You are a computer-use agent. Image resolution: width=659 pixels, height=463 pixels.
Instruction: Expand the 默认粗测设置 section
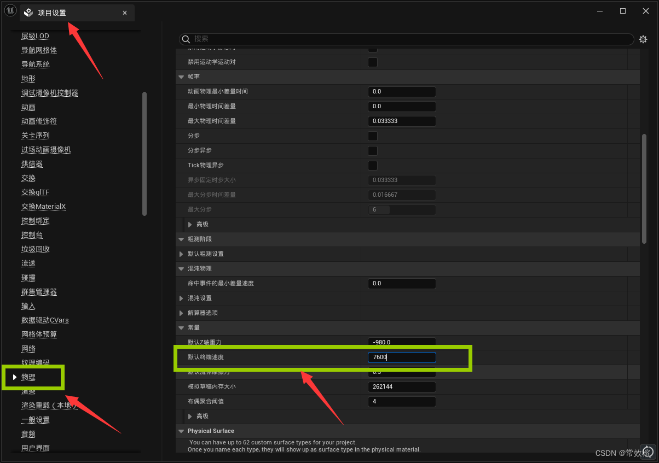(181, 254)
